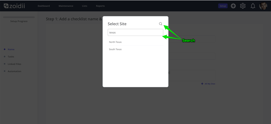Image resolution: width=271 pixels, height=124 pixels.
Task: Open the Maintenance menu
Action: point(66,6)
